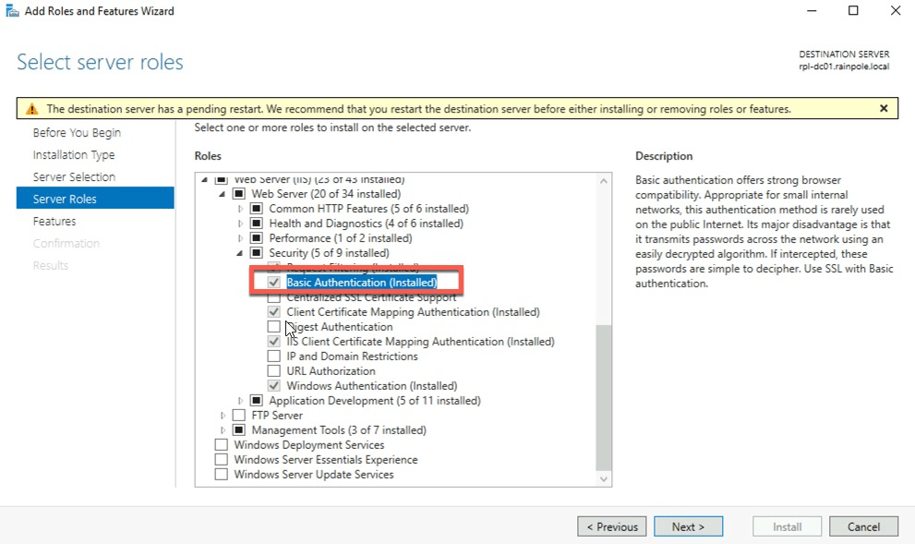
Task: Tick the URL Authorization checkbox
Action: coord(274,371)
